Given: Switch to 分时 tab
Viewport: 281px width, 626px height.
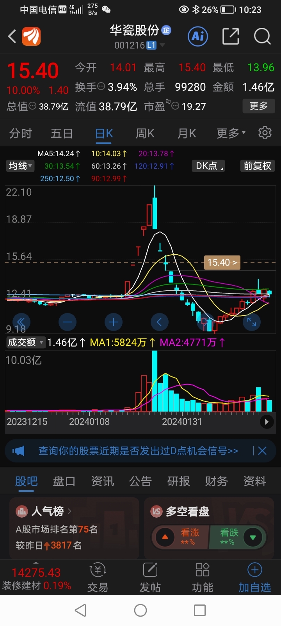Looking at the screenshot, I should (x=20, y=133).
